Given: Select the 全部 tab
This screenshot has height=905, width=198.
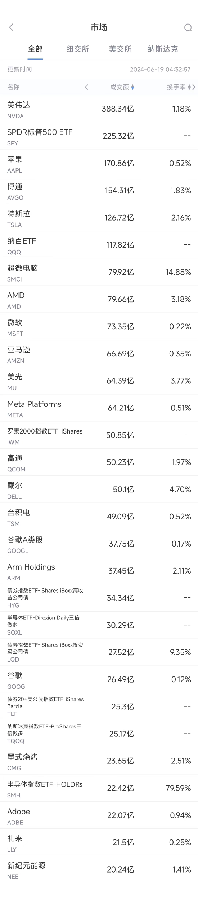Looking at the screenshot, I should coord(35,49).
